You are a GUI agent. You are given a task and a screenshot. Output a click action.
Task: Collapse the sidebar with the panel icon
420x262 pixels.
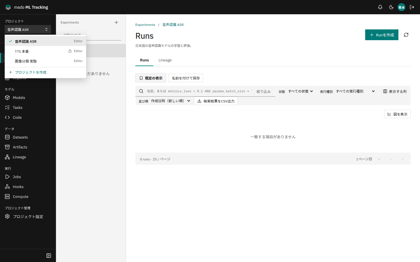point(49,256)
